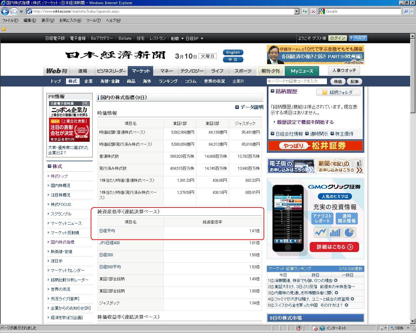Viewport: 416px width, 333px height.
Task: Click the 詳細はこちら red button
Action: click(x=334, y=247)
